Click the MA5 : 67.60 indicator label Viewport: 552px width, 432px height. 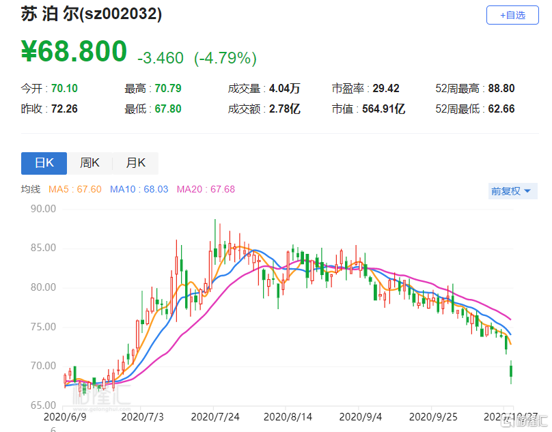75,189
